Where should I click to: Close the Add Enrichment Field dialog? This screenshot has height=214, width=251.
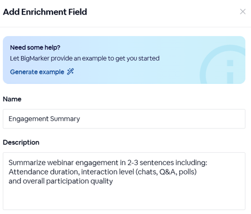point(243,12)
